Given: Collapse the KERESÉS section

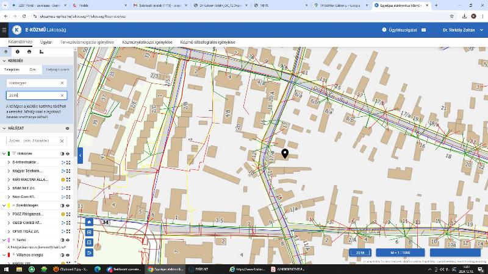Looking at the screenshot, I should point(4,60).
